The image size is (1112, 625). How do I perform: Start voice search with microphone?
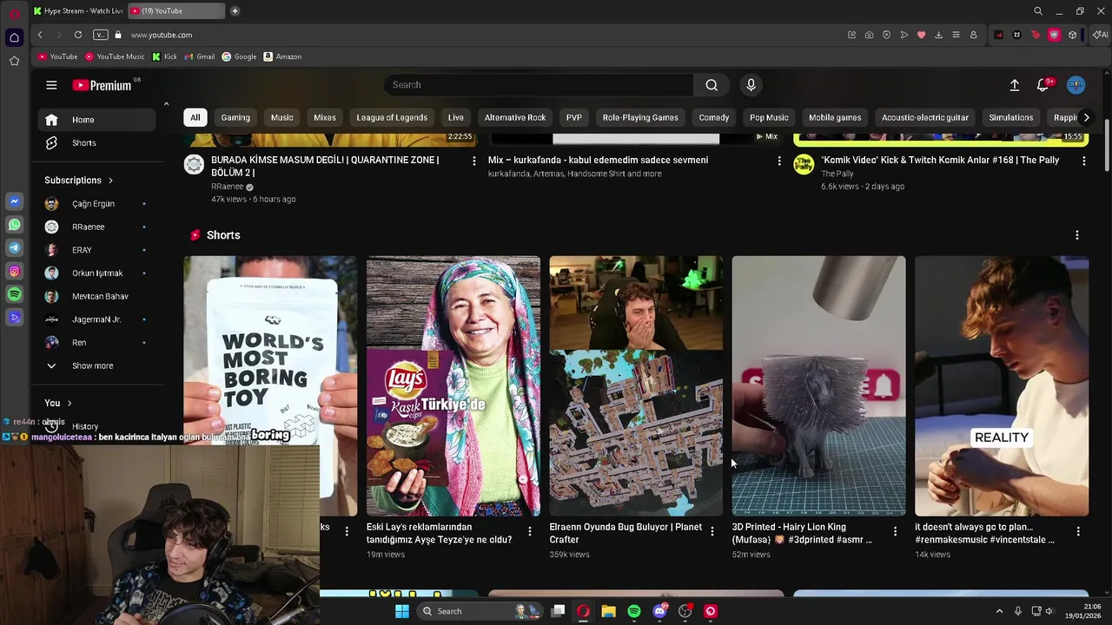click(x=751, y=85)
